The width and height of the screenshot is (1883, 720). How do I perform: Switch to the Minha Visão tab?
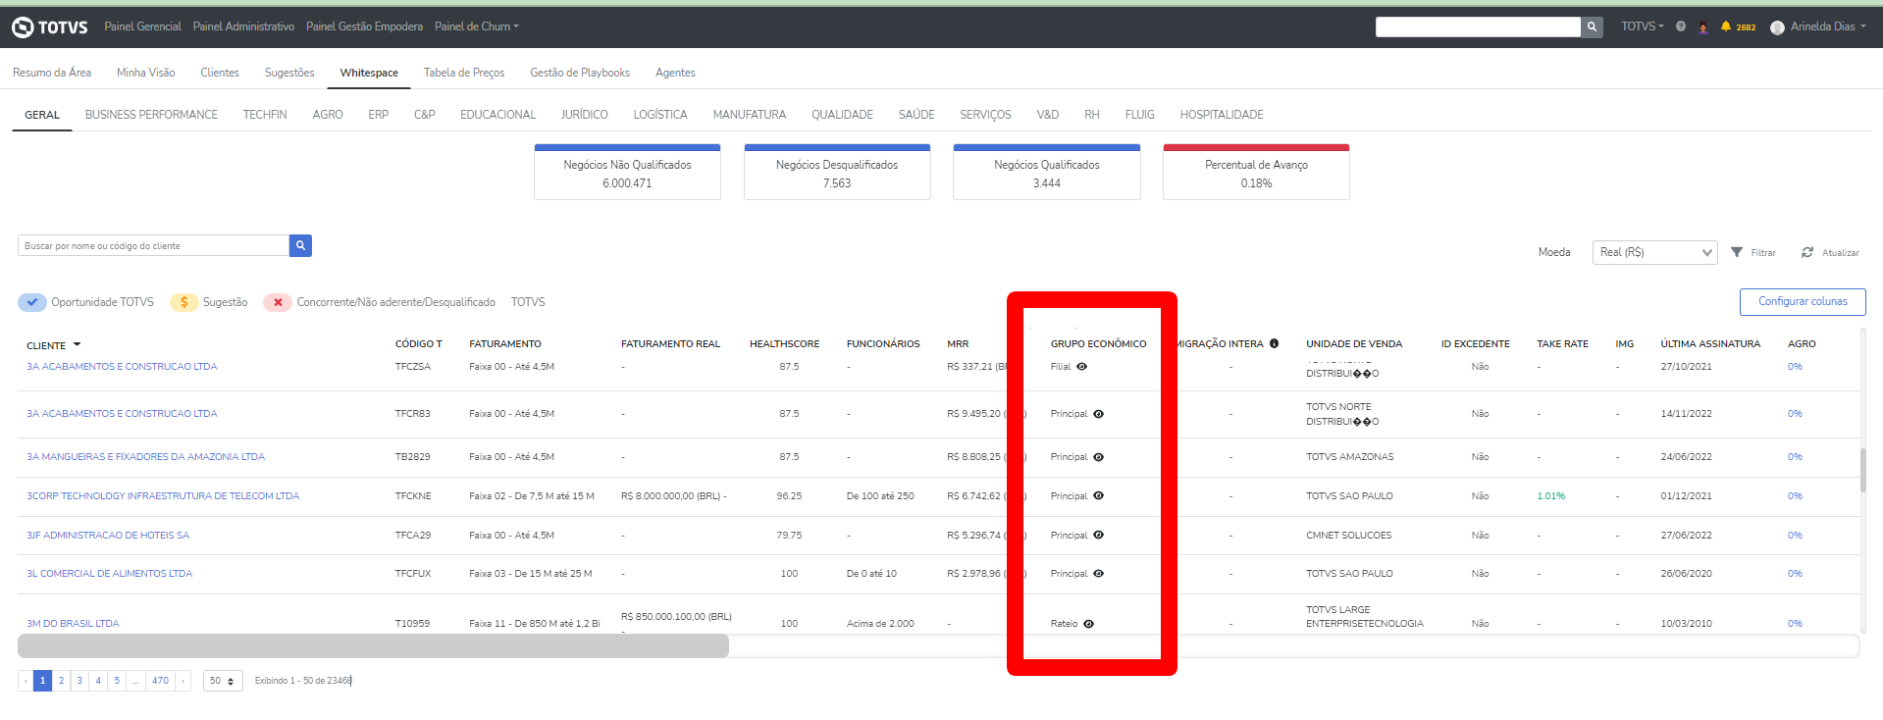click(146, 73)
